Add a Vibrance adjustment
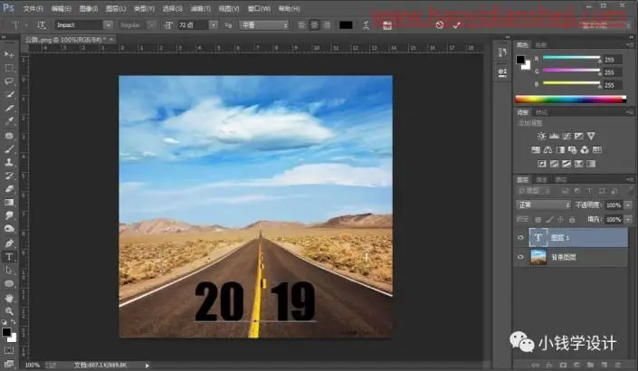This screenshot has height=371, width=638. (591, 136)
